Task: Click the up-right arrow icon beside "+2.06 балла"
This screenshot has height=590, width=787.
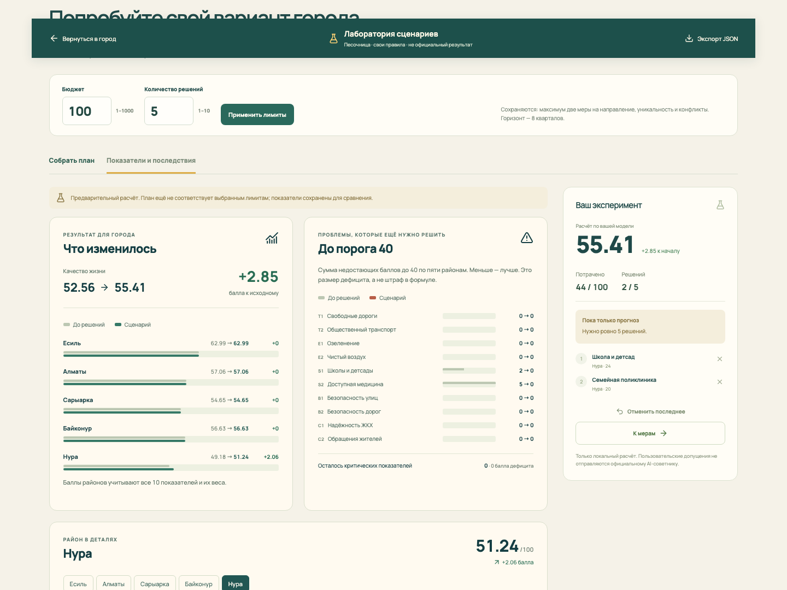Action: 497,562
